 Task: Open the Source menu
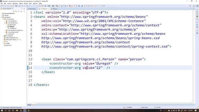pos(9,3)
